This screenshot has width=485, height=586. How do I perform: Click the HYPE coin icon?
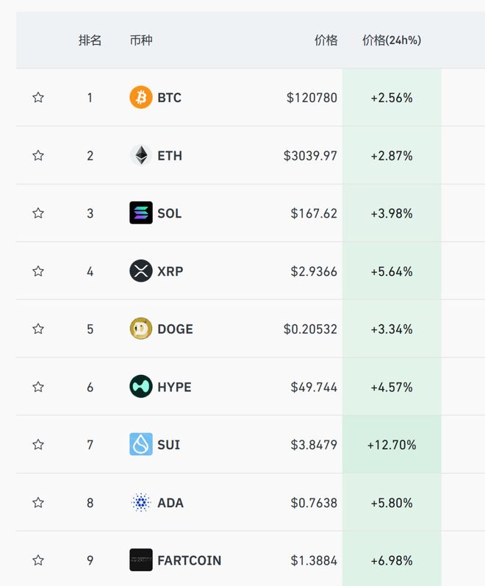(141, 387)
